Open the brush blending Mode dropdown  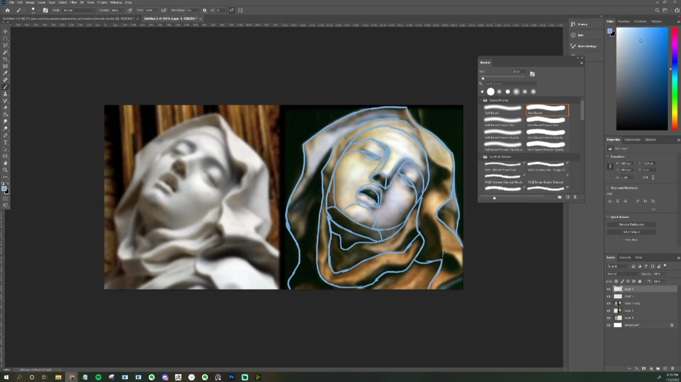coord(78,10)
